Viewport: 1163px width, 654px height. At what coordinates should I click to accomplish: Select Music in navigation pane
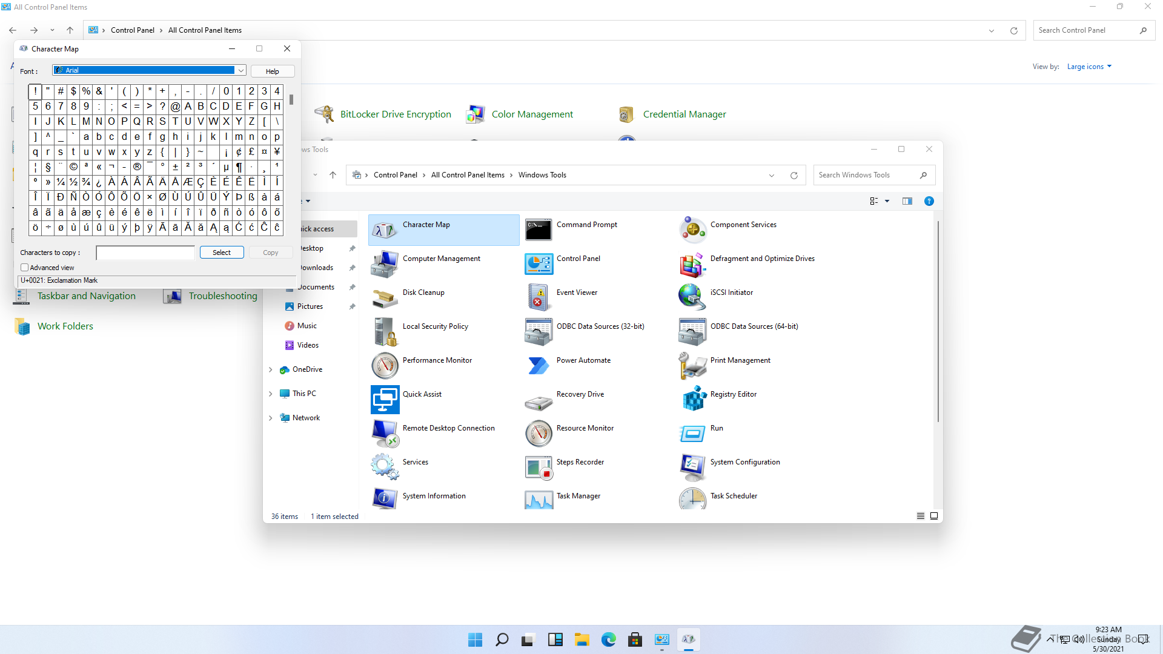(306, 326)
